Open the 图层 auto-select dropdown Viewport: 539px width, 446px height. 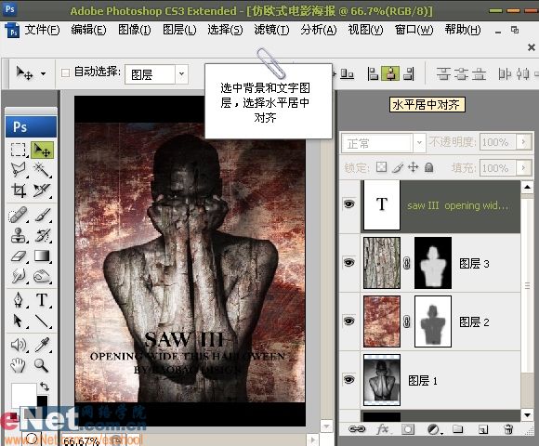click(x=181, y=73)
